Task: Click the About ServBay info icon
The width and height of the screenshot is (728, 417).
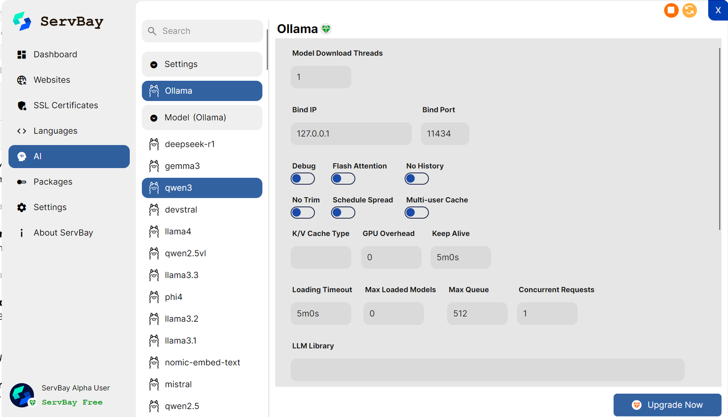Action: pyautogui.click(x=22, y=233)
